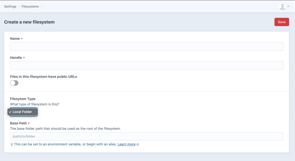
Task: Click the breadcrumb chevron after Settings
Action: [x=20, y=6]
